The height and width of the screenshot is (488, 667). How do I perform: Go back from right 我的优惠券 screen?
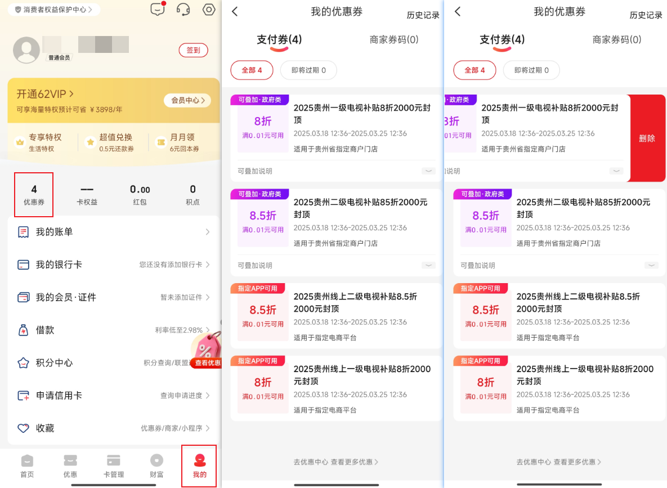point(458,11)
